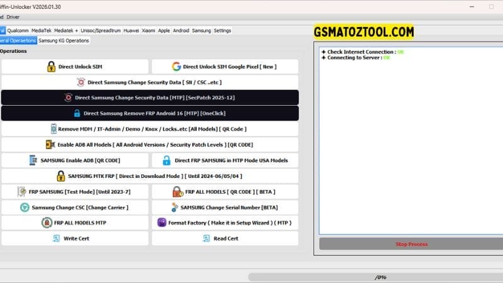Image resolution: width=503 pixels, height=283 pixels.
Task: Open the Driver menu
Action: (13, 17)
